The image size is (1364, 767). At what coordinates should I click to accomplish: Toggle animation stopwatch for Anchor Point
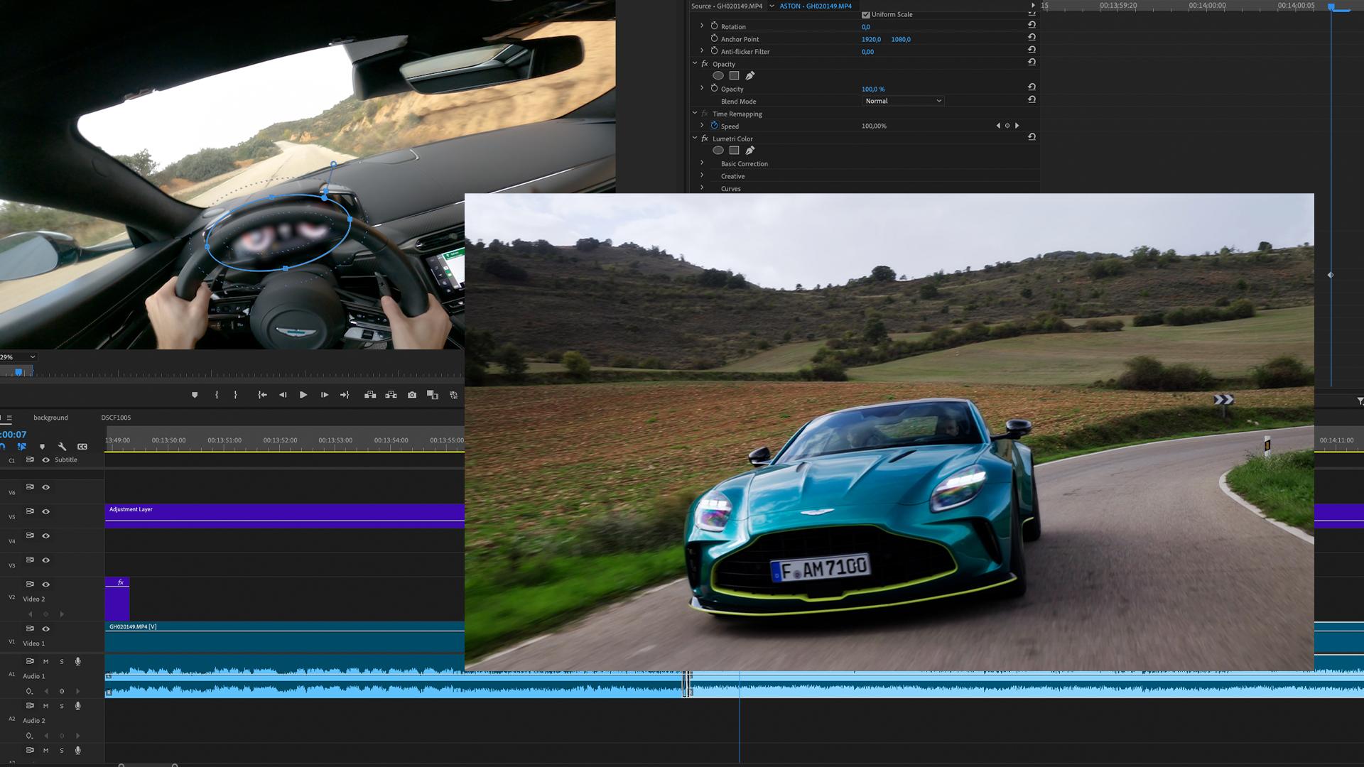click(x=715, y=38)
